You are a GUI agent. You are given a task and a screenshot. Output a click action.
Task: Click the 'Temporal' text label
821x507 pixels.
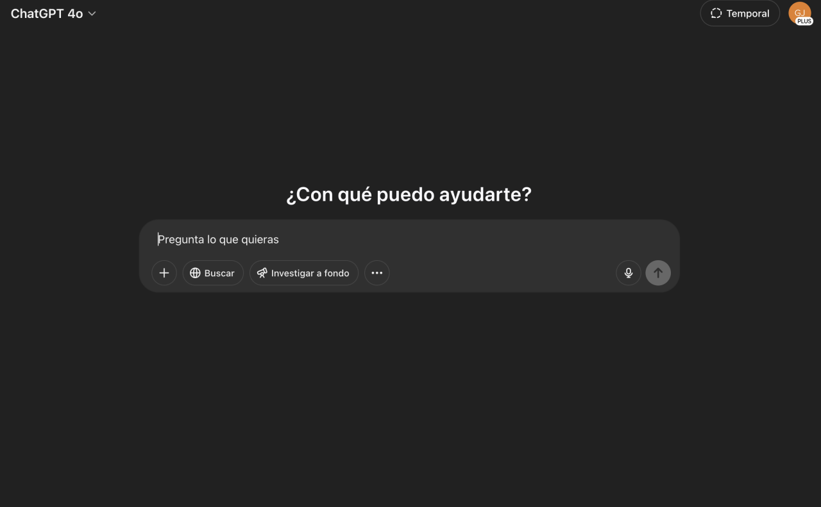pyautogui.click(x=748, y=13)
